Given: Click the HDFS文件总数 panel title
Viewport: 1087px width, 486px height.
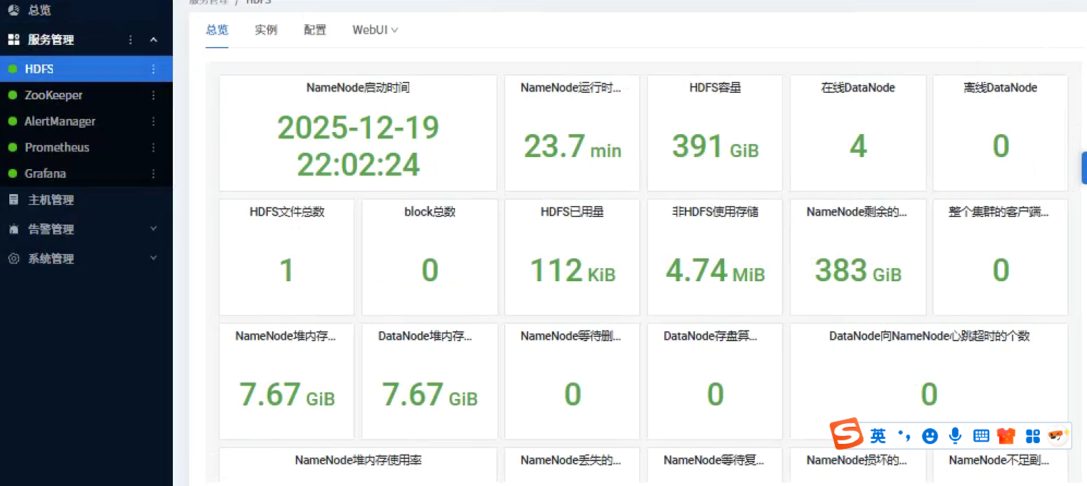Looking at the screenshot, I should click(286, 212).
